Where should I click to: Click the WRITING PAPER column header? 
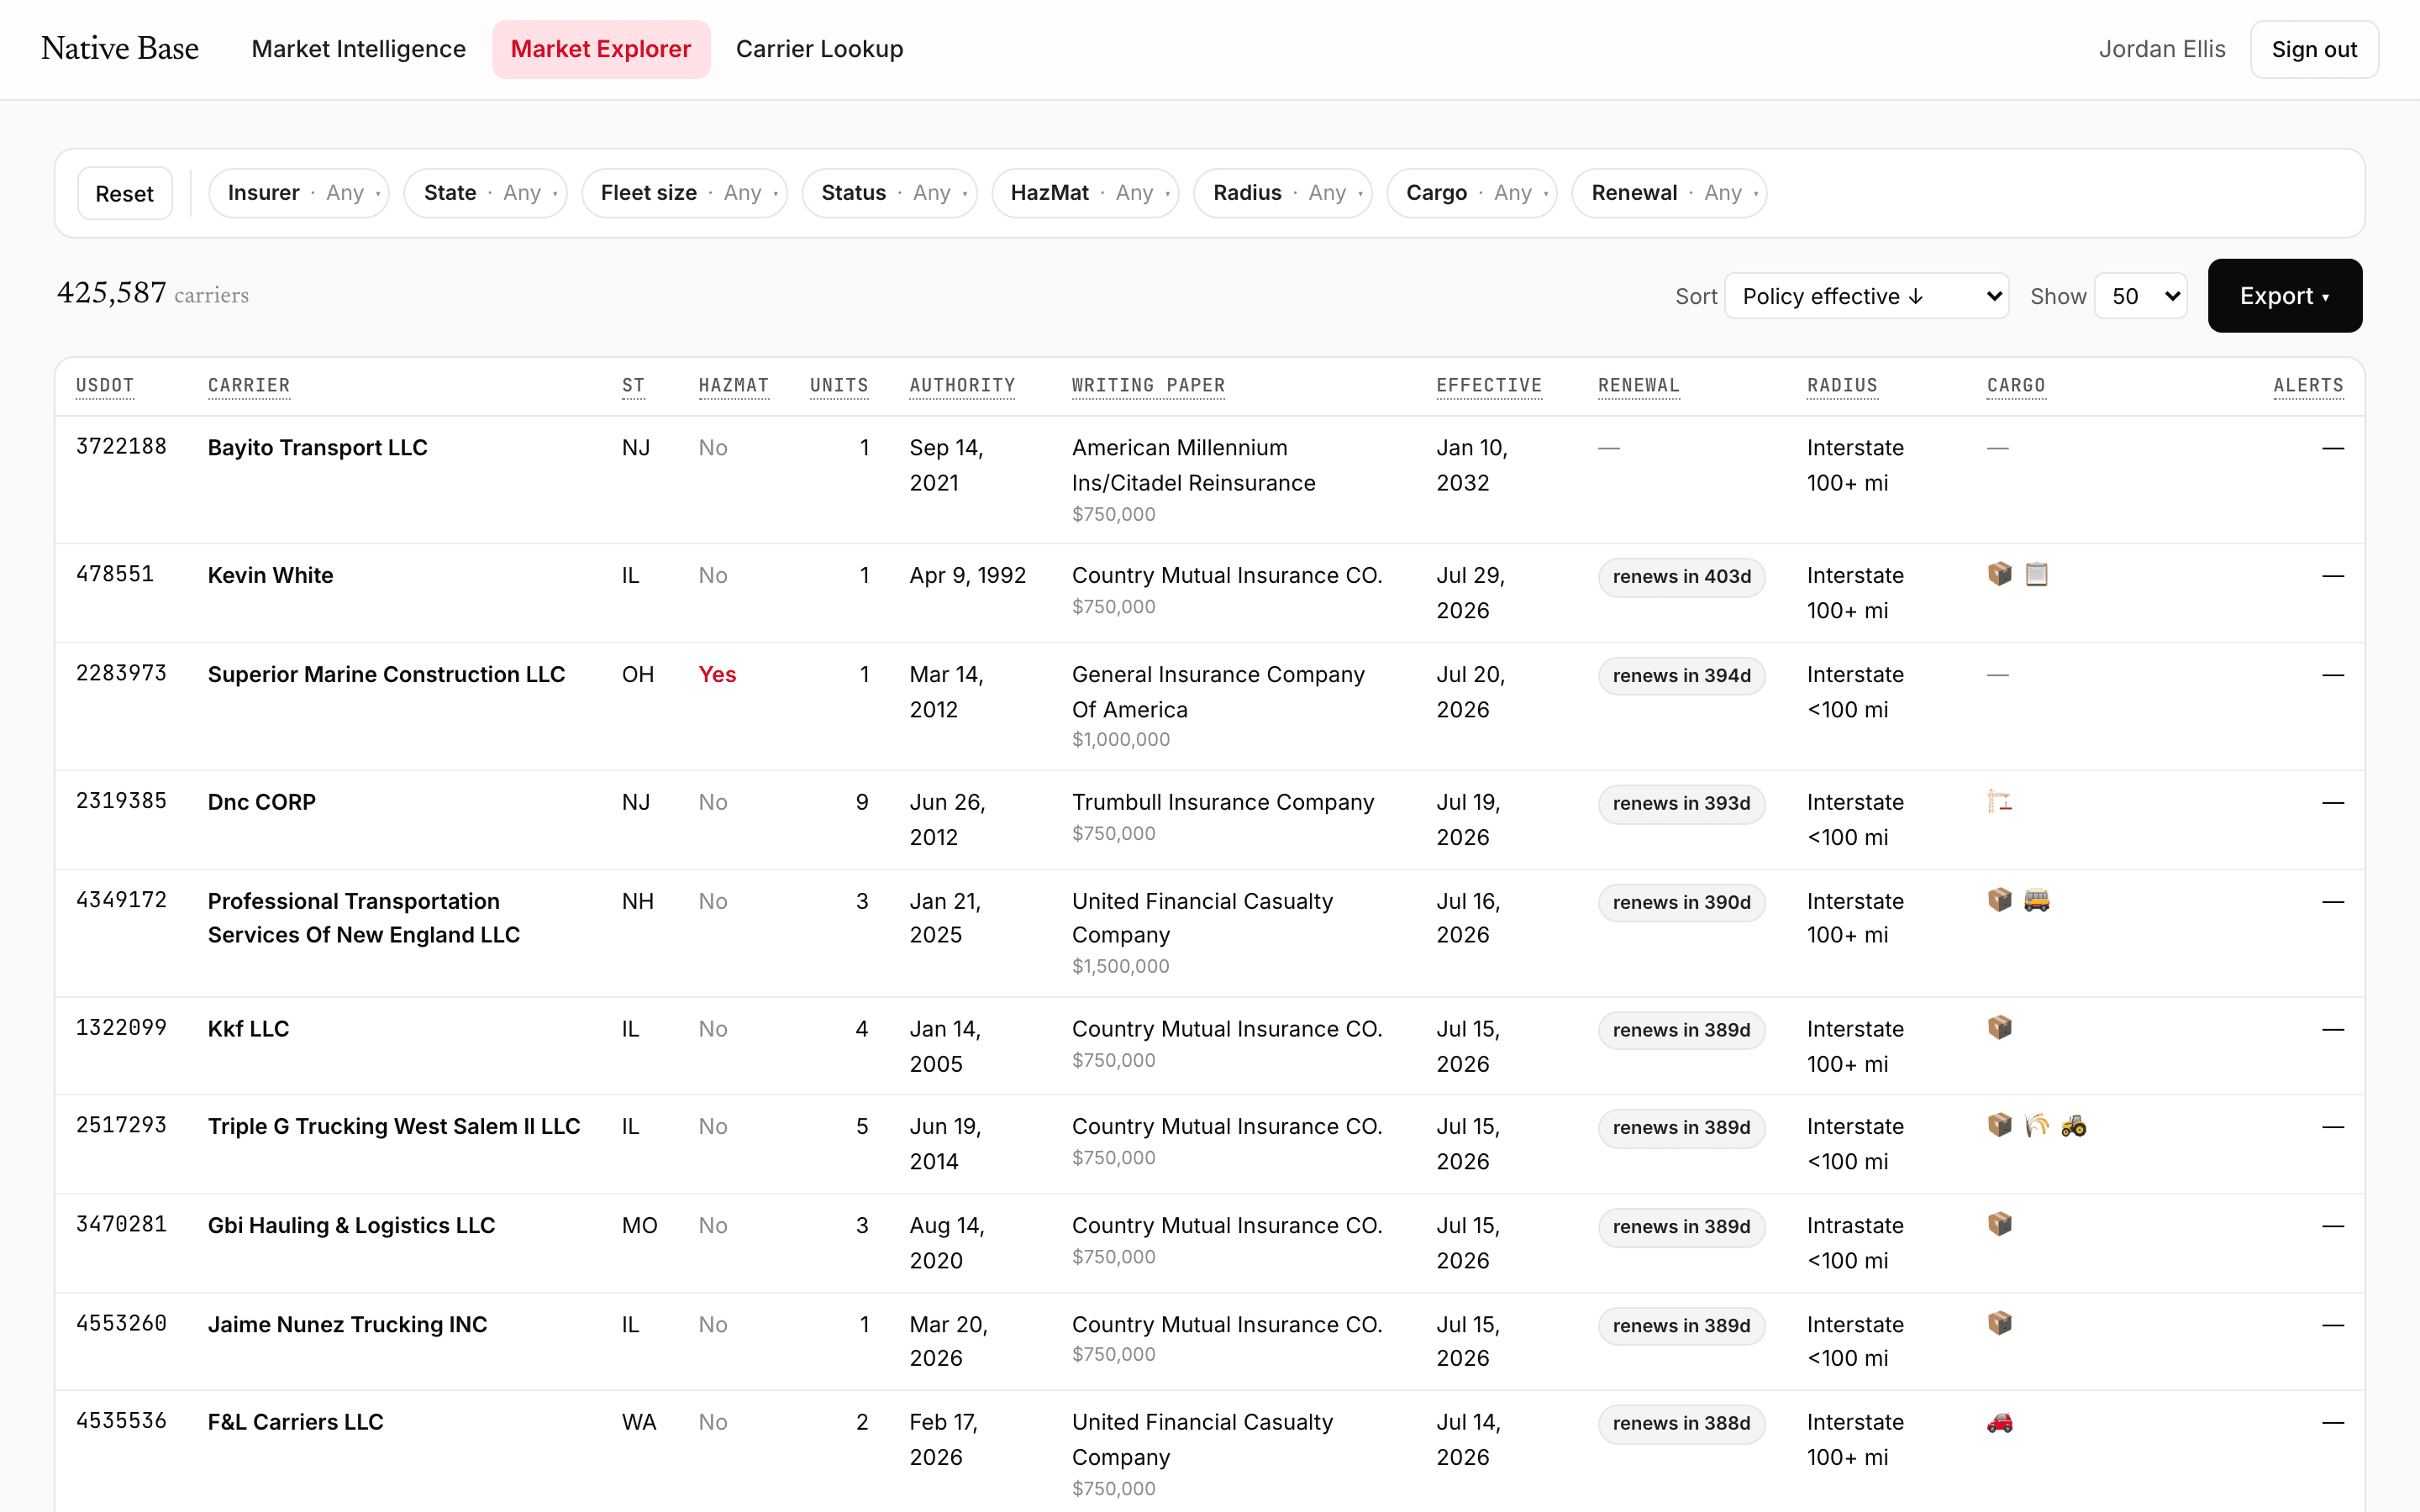pos(1148,385)
